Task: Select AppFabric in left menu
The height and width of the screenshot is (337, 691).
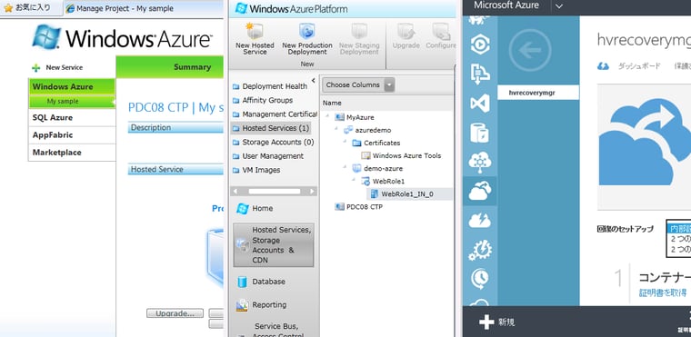Action: click(72, 134)
